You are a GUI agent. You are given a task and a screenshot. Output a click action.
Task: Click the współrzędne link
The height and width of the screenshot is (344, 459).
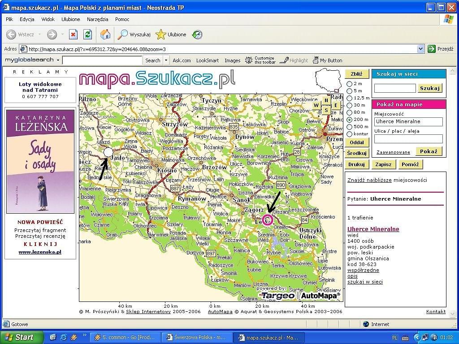363,270
